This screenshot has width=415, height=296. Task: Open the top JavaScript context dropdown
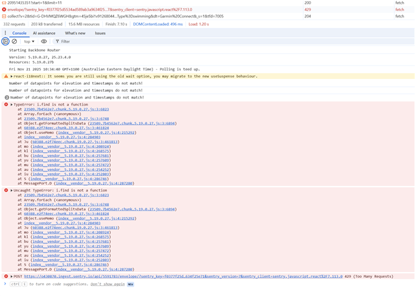[30, 41]
